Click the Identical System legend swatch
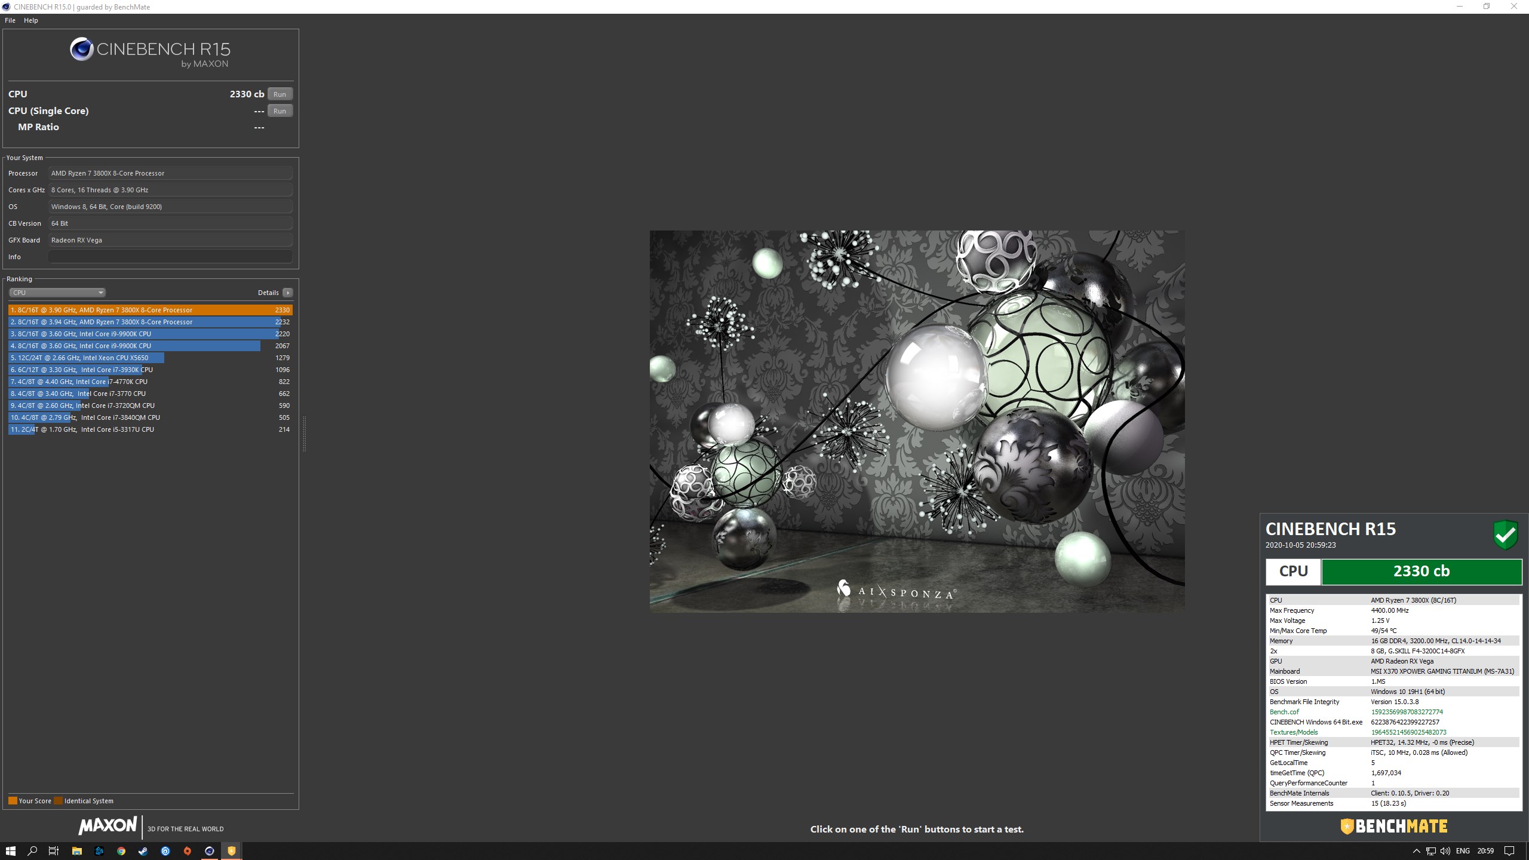1529x860 pixels. tap(58, 801)
